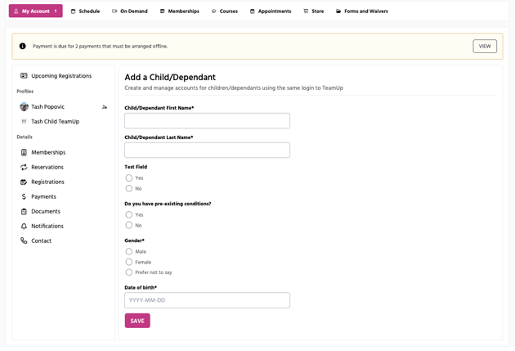Click the Date of birth input field
Image resolution: width=515 pixels, height=351 pixels.
click(x=207, y=300)
